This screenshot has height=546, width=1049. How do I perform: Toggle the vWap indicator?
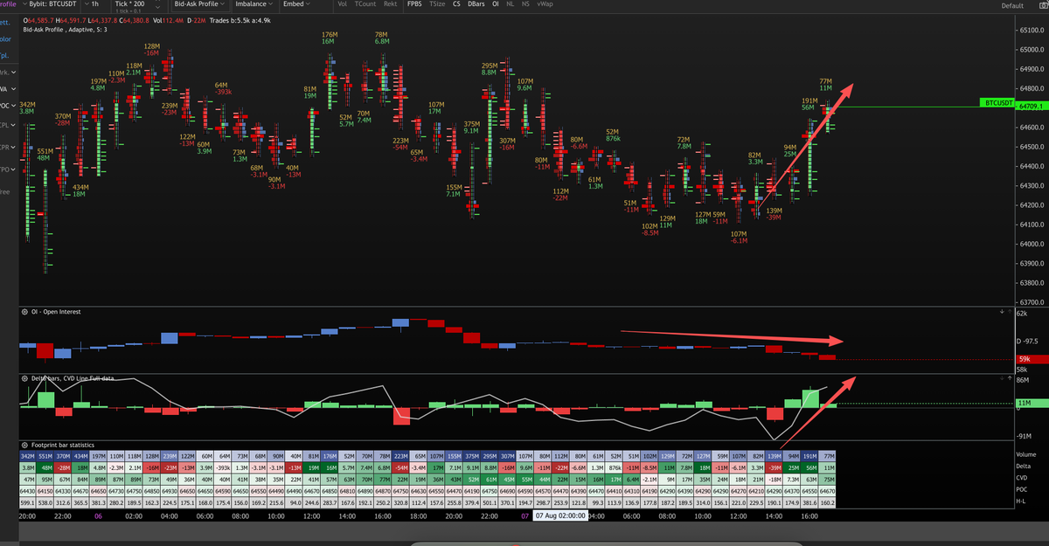coord(545,4)
